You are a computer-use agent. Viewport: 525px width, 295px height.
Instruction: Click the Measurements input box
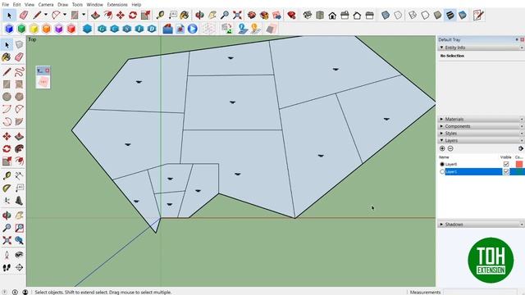480,292
